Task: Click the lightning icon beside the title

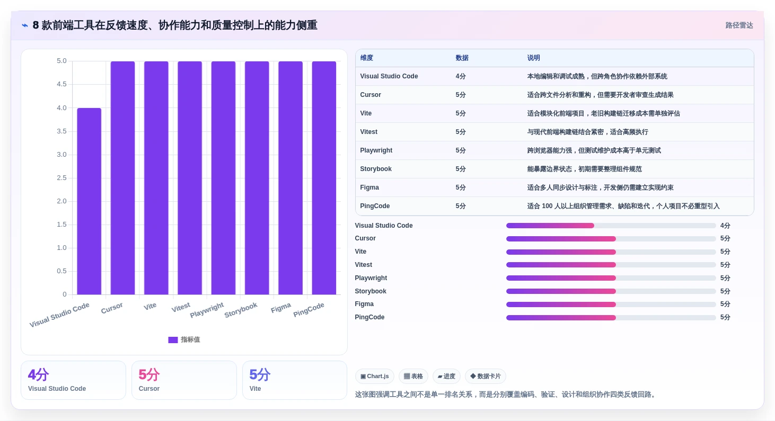Action: (25, 25)
